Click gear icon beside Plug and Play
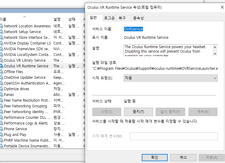Screen dimensions: 225x163 pos(2,135)
